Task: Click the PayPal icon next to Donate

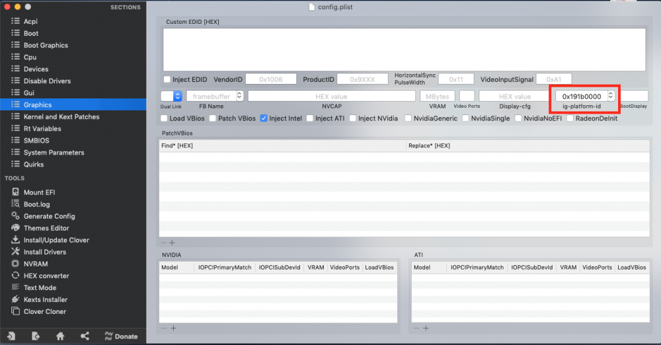Action: (108, 336)
